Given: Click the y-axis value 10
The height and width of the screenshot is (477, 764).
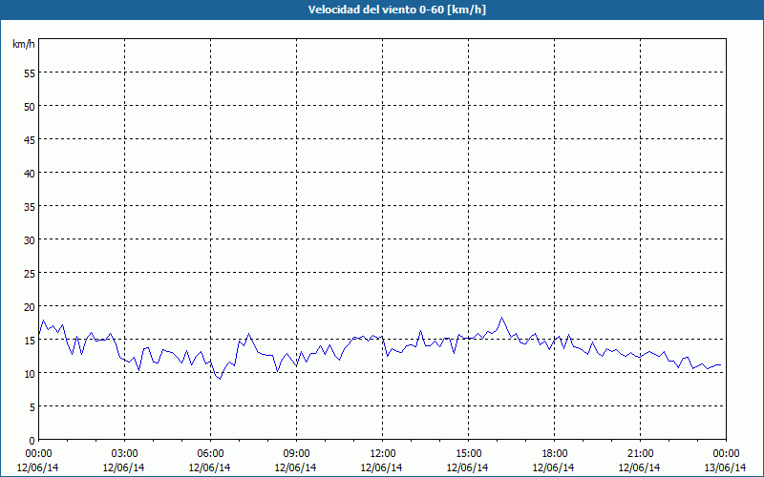Looking at the screenshot, I should click(x=30, y=373).
